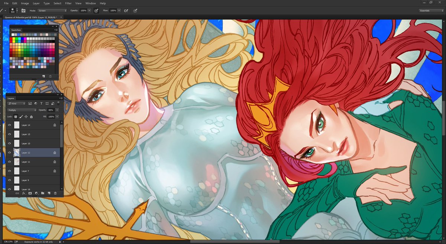Open the Swatches panel flyout menu
Screen dimensions: 446x244
[x=56, y=30]
